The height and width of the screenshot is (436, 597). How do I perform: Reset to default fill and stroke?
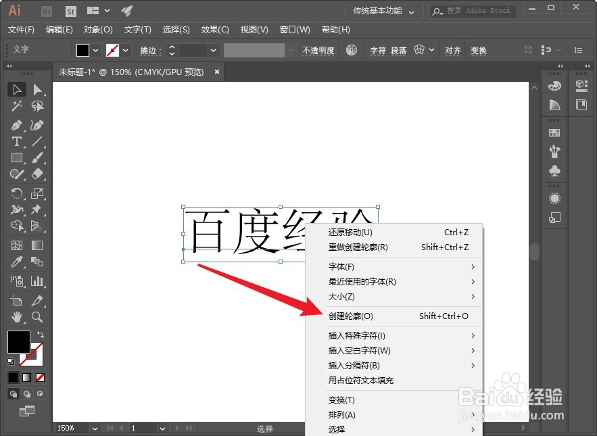point(11,361)
